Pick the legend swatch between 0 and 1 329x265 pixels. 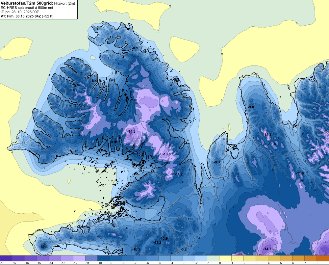click(225, 258)
